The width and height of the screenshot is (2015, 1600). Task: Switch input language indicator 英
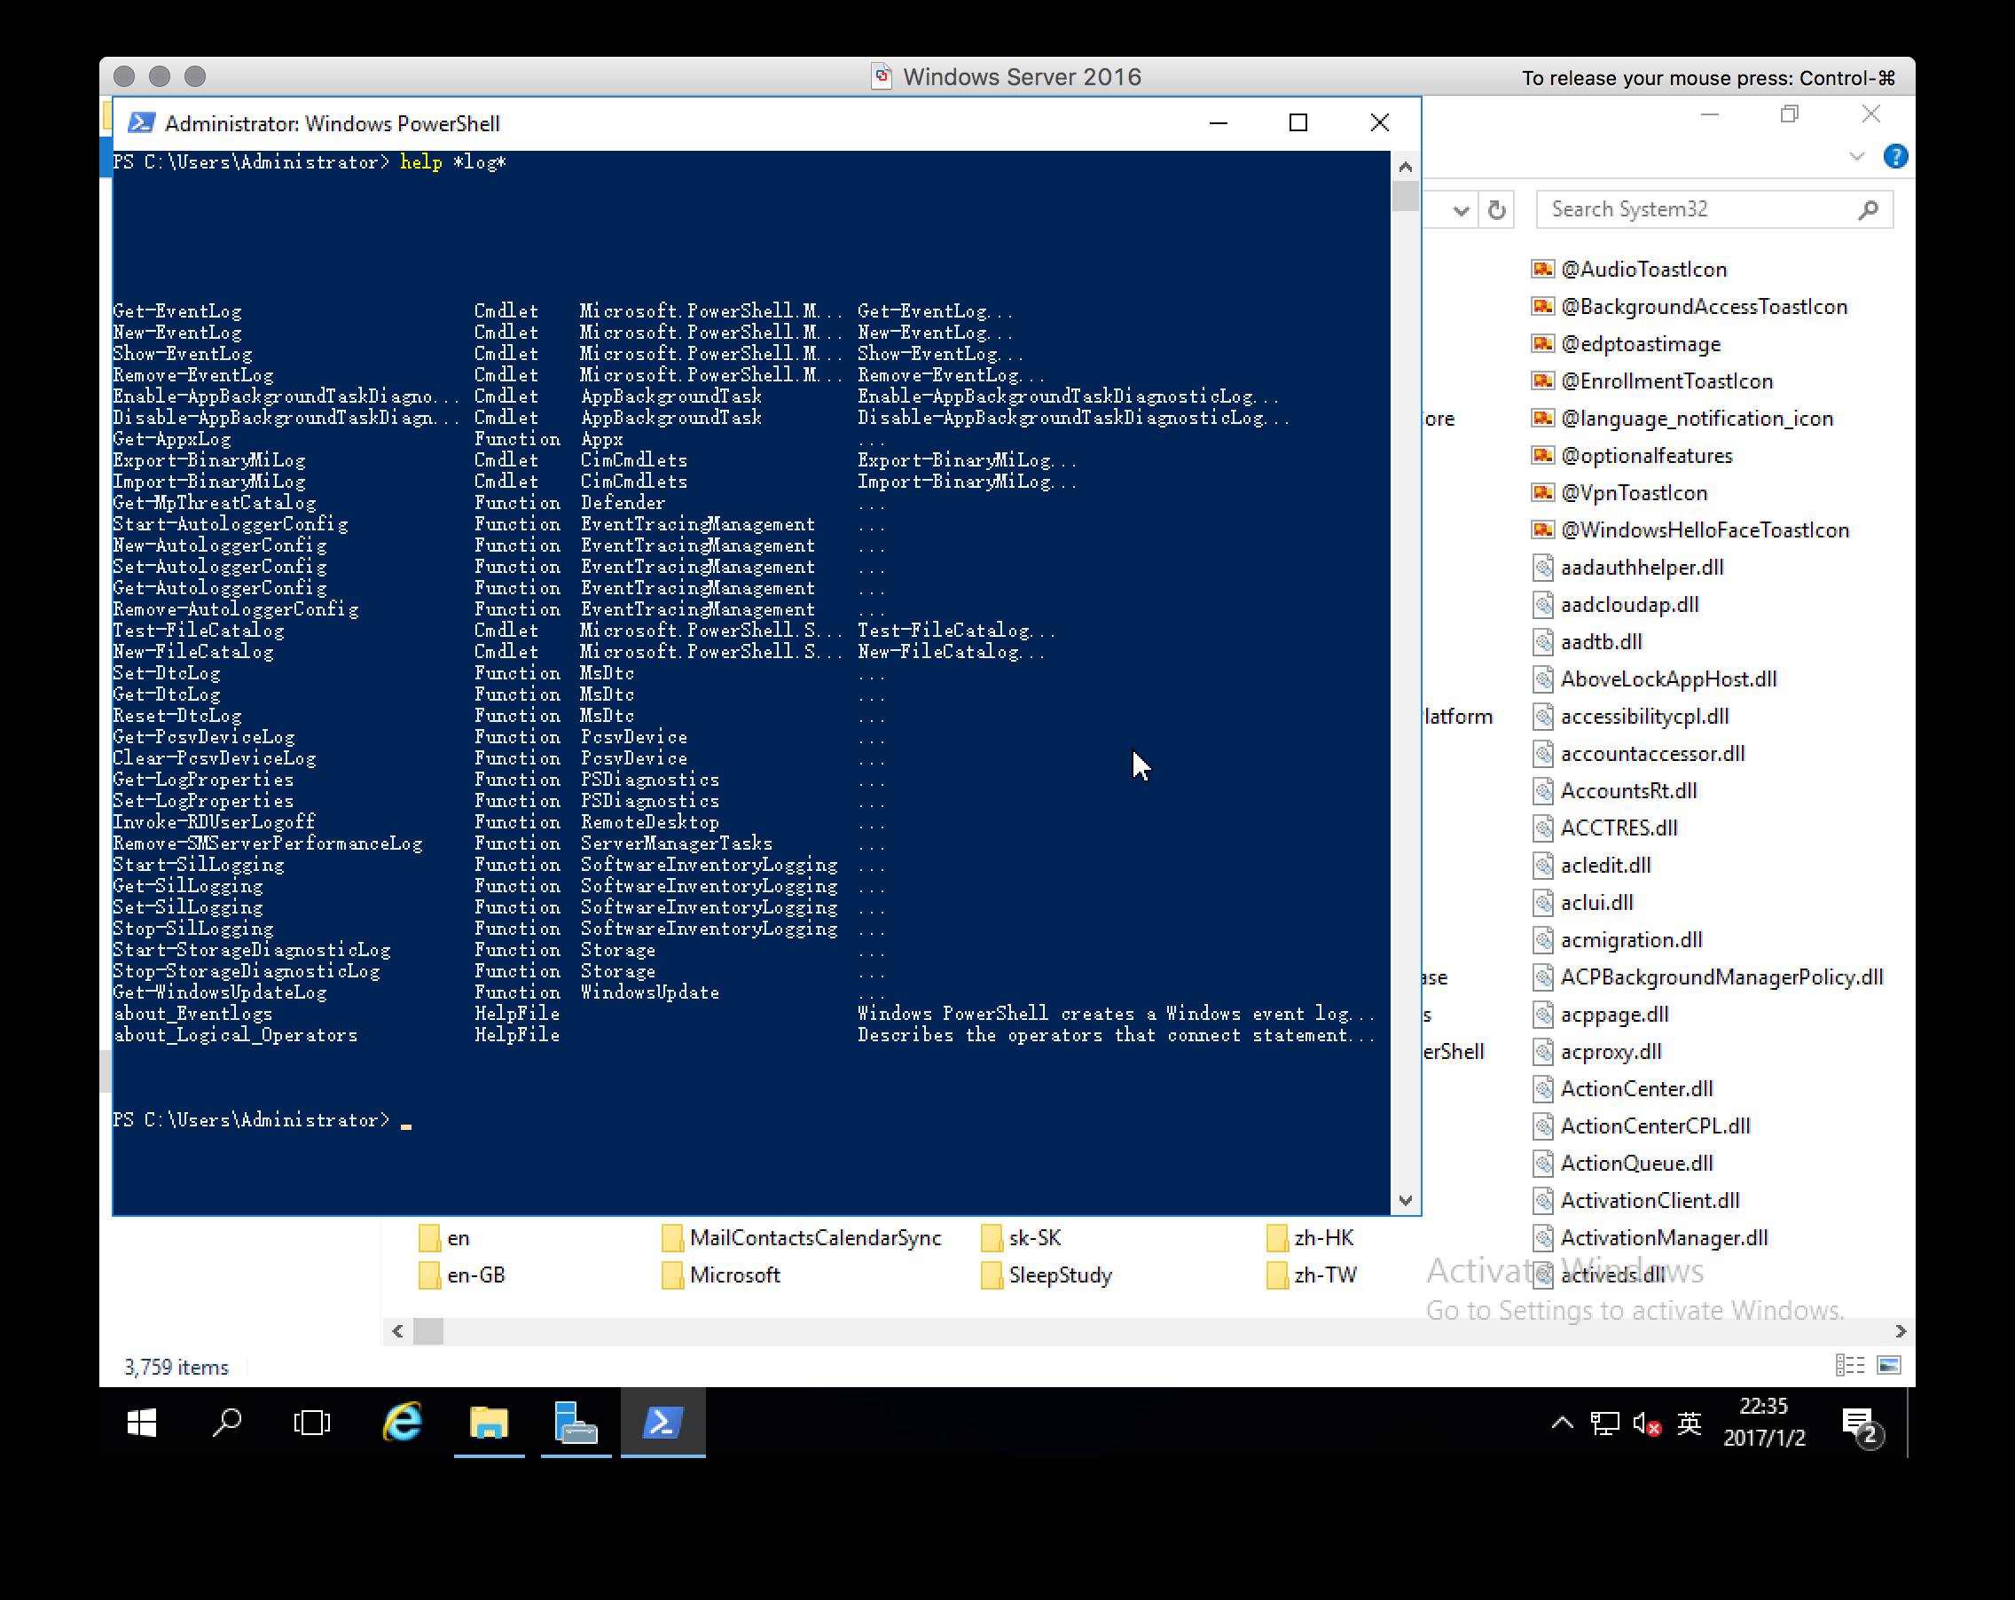point(1689,1424)
